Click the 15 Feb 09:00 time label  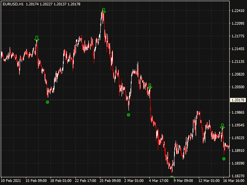36,181
